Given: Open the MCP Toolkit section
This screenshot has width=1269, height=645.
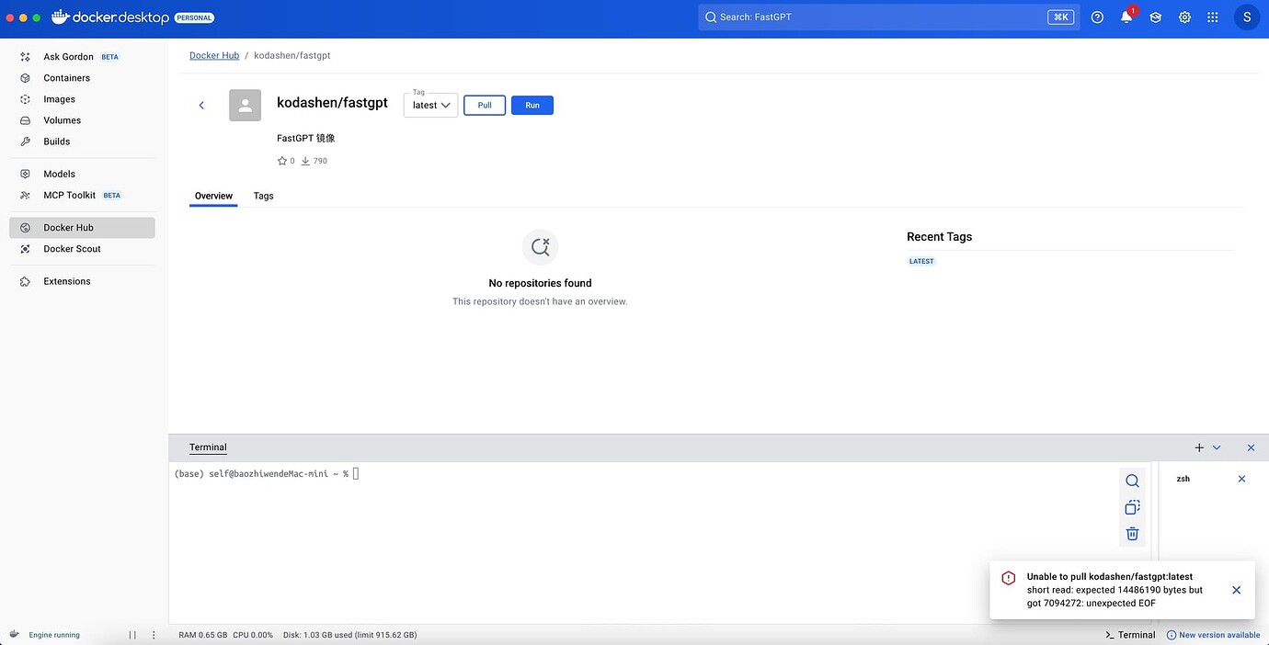Looking at the screenshot, I should (70, 195).
